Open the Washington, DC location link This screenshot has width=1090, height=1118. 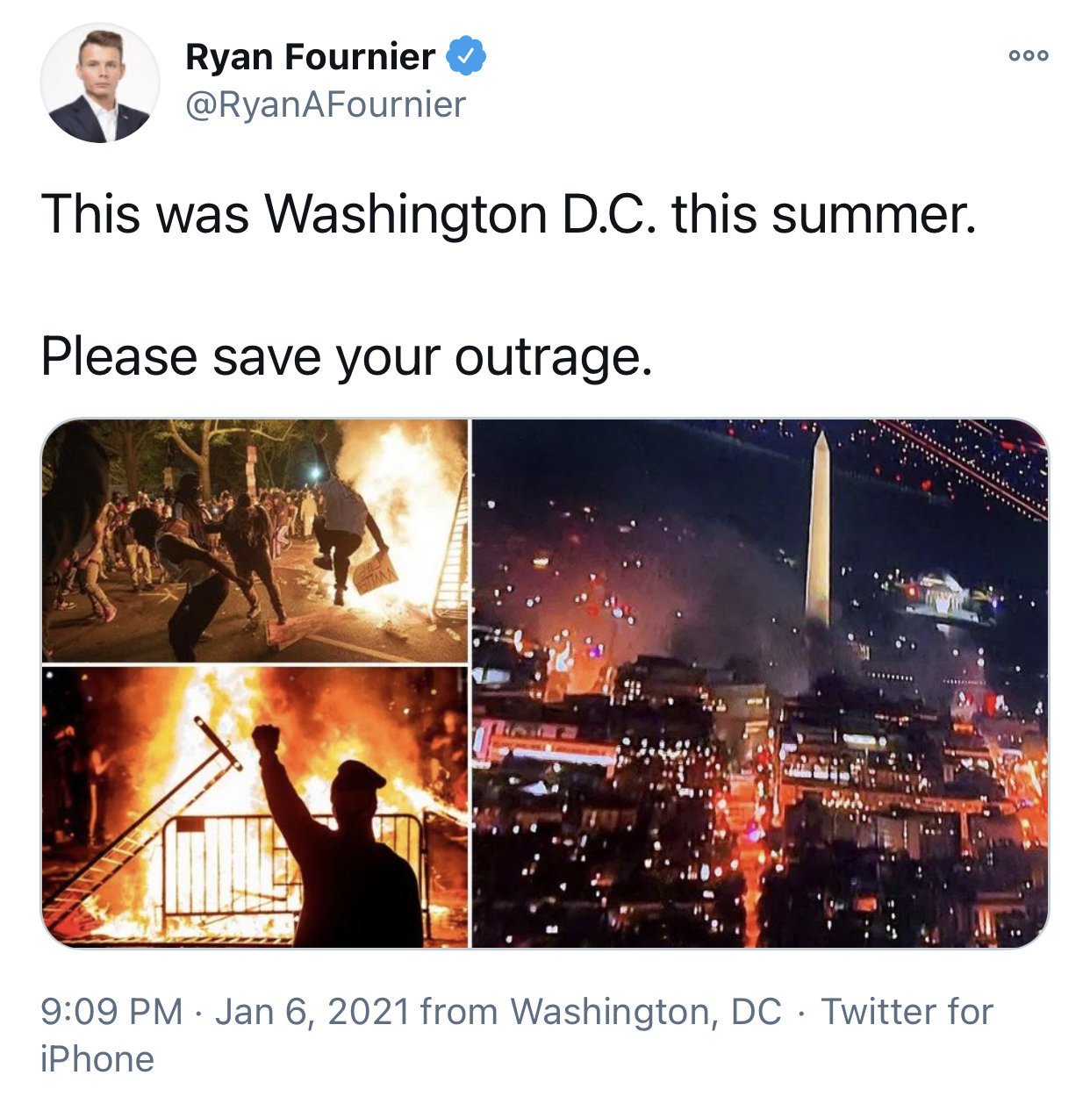click(x=645, y=1012)
